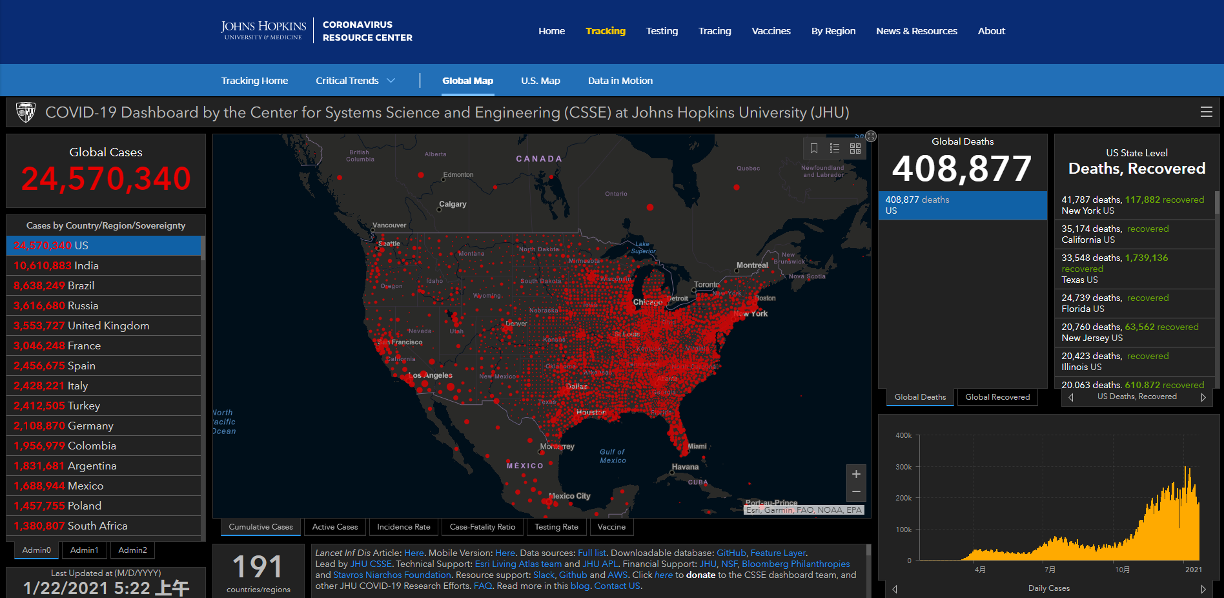Open the Esri Living Atlas team link
Screen dimensions: 1224x598
point(518,564)
